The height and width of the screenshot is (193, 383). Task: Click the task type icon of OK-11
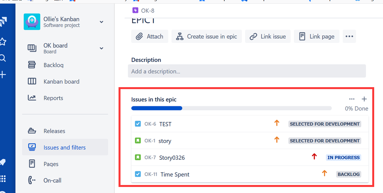pos(138,174)
